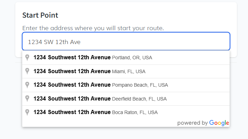Select the pin icon next to Pompano Beach

tap(27, 85)
